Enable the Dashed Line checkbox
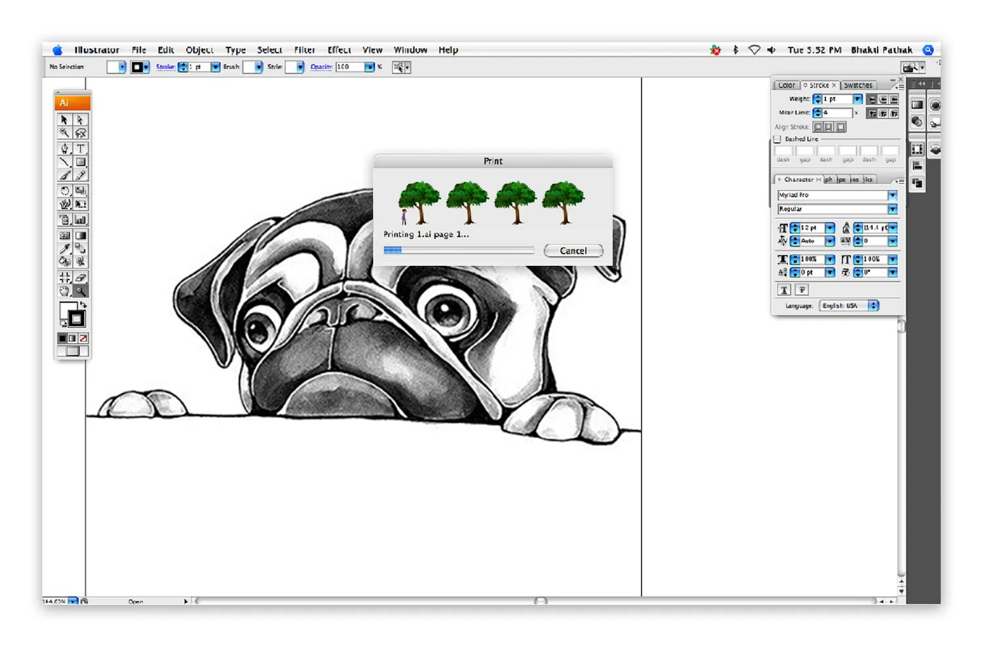The height and width of the screenshot is (647, 983). click(x=777, y=139)
